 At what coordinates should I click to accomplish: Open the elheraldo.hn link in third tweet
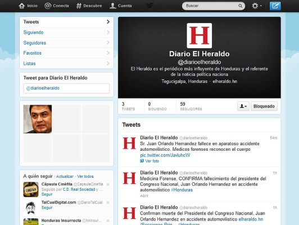(x=251, y=219)
